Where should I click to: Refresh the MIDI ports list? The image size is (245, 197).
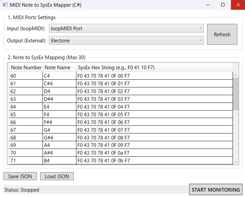[222, 34]
